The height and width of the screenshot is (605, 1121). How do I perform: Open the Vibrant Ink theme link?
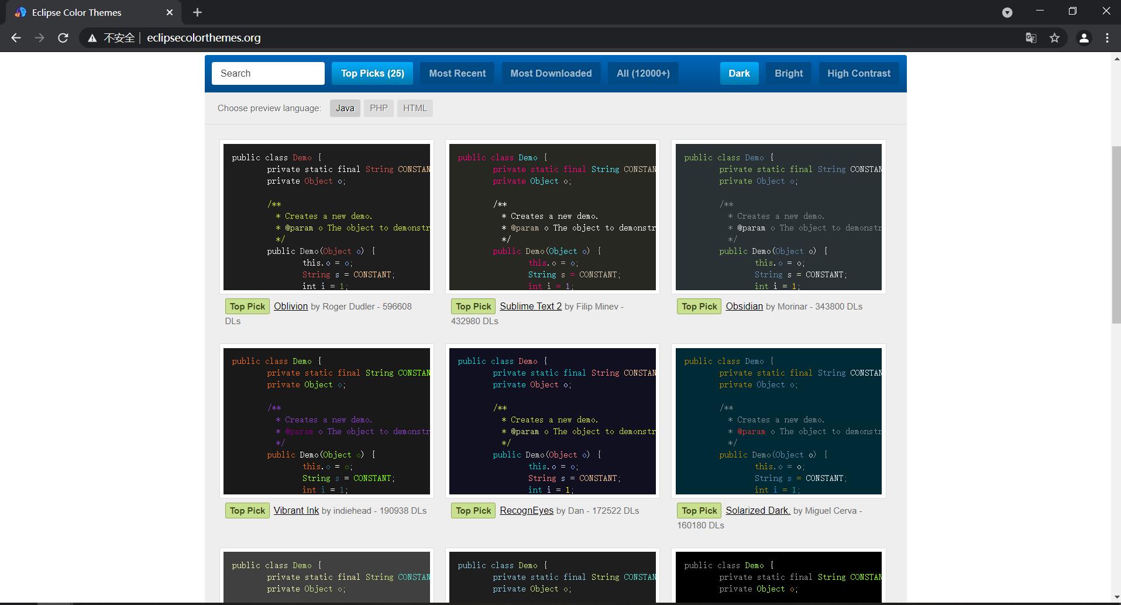tap(296, 511)
